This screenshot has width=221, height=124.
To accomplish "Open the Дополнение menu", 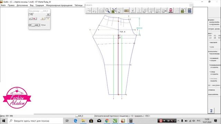I will 22,6.
